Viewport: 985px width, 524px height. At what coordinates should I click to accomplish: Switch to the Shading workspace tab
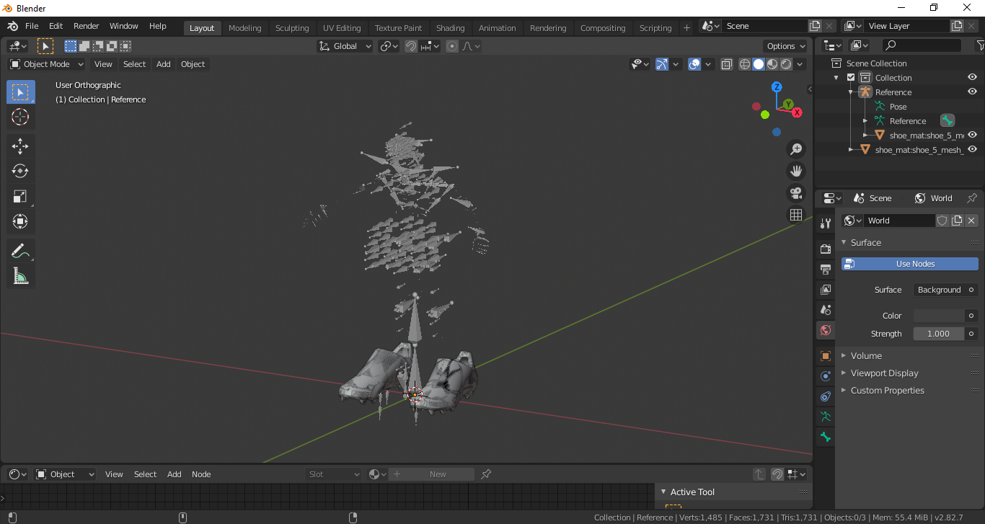click(x=451, y=28)
